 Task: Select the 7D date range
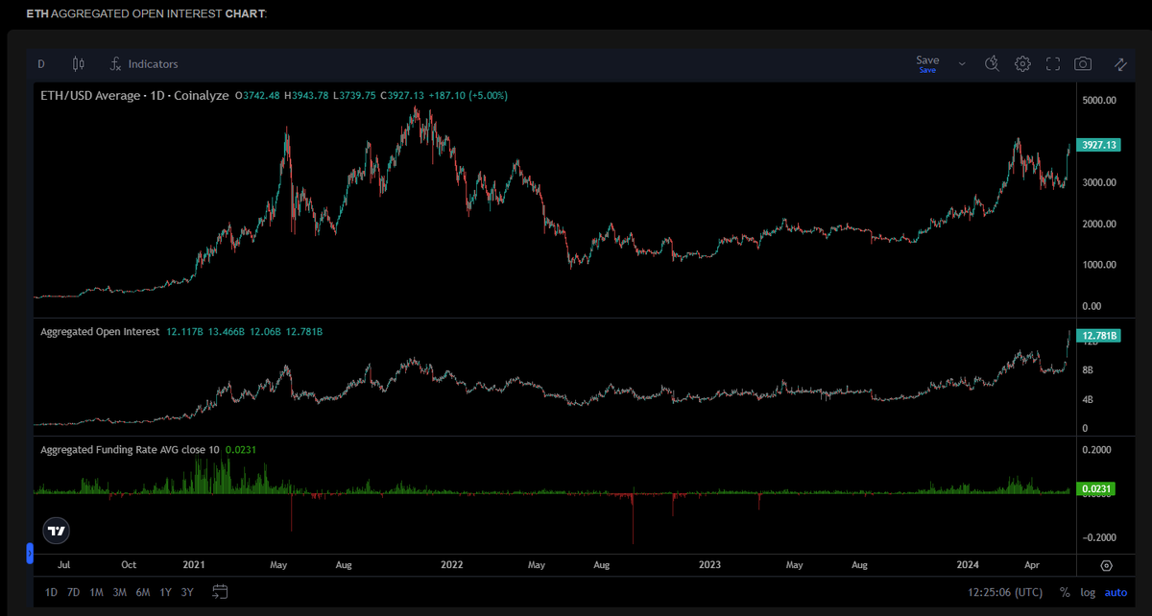click(x=74, y=592)
